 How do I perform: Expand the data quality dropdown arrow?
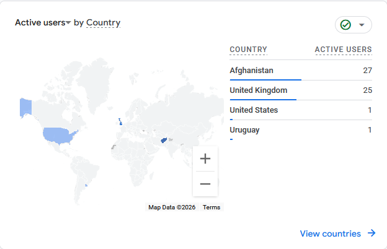[x=362, y=25]
